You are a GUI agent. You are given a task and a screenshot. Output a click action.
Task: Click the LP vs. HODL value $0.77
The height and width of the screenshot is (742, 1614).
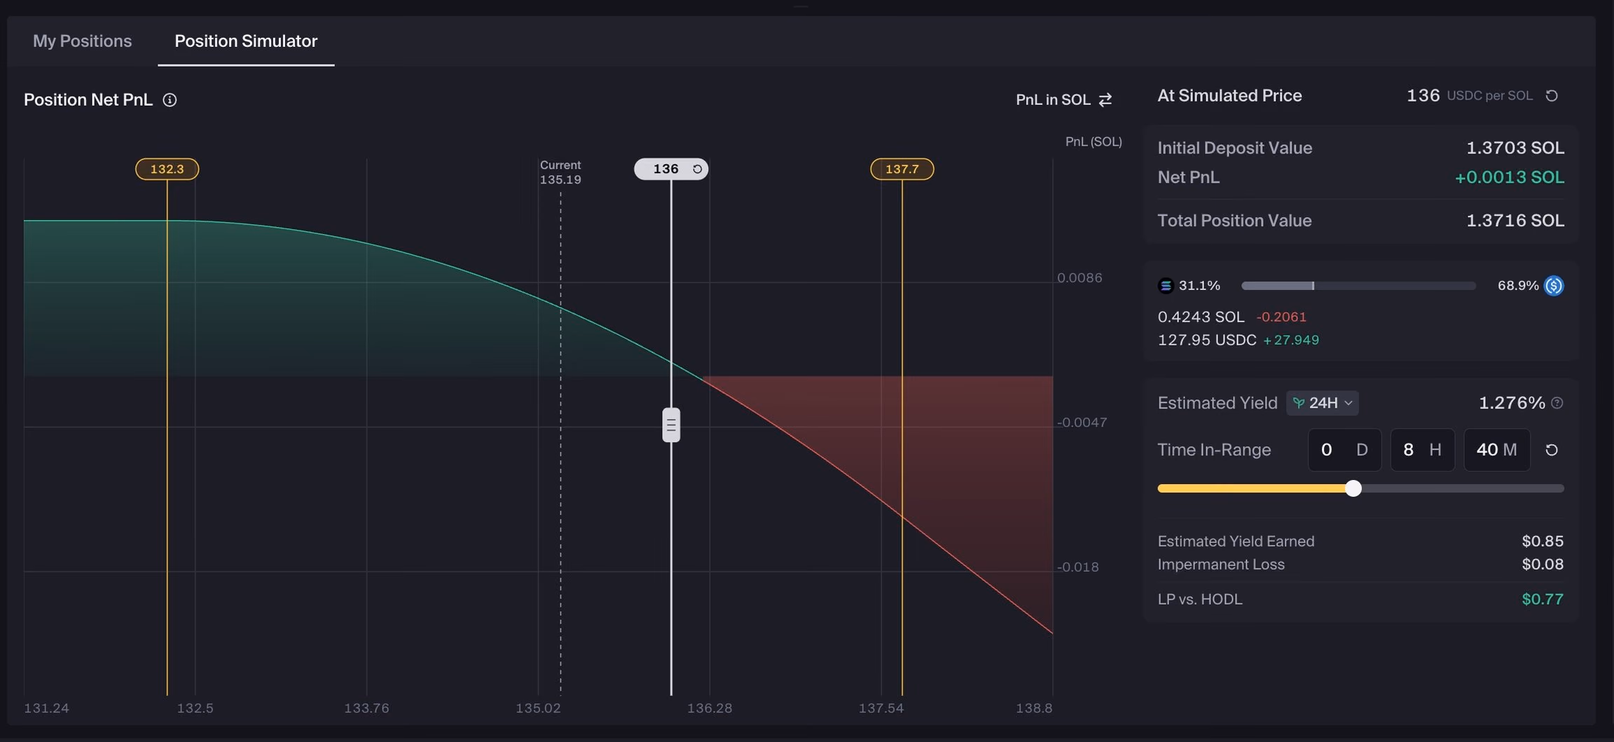[x=1542, y=599]
